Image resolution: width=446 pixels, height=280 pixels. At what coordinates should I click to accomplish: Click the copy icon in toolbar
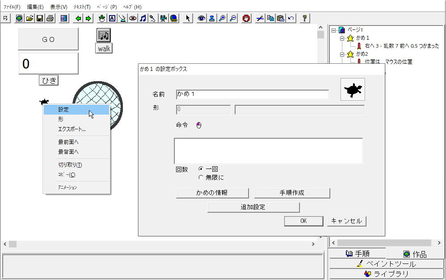click(270, 18)
